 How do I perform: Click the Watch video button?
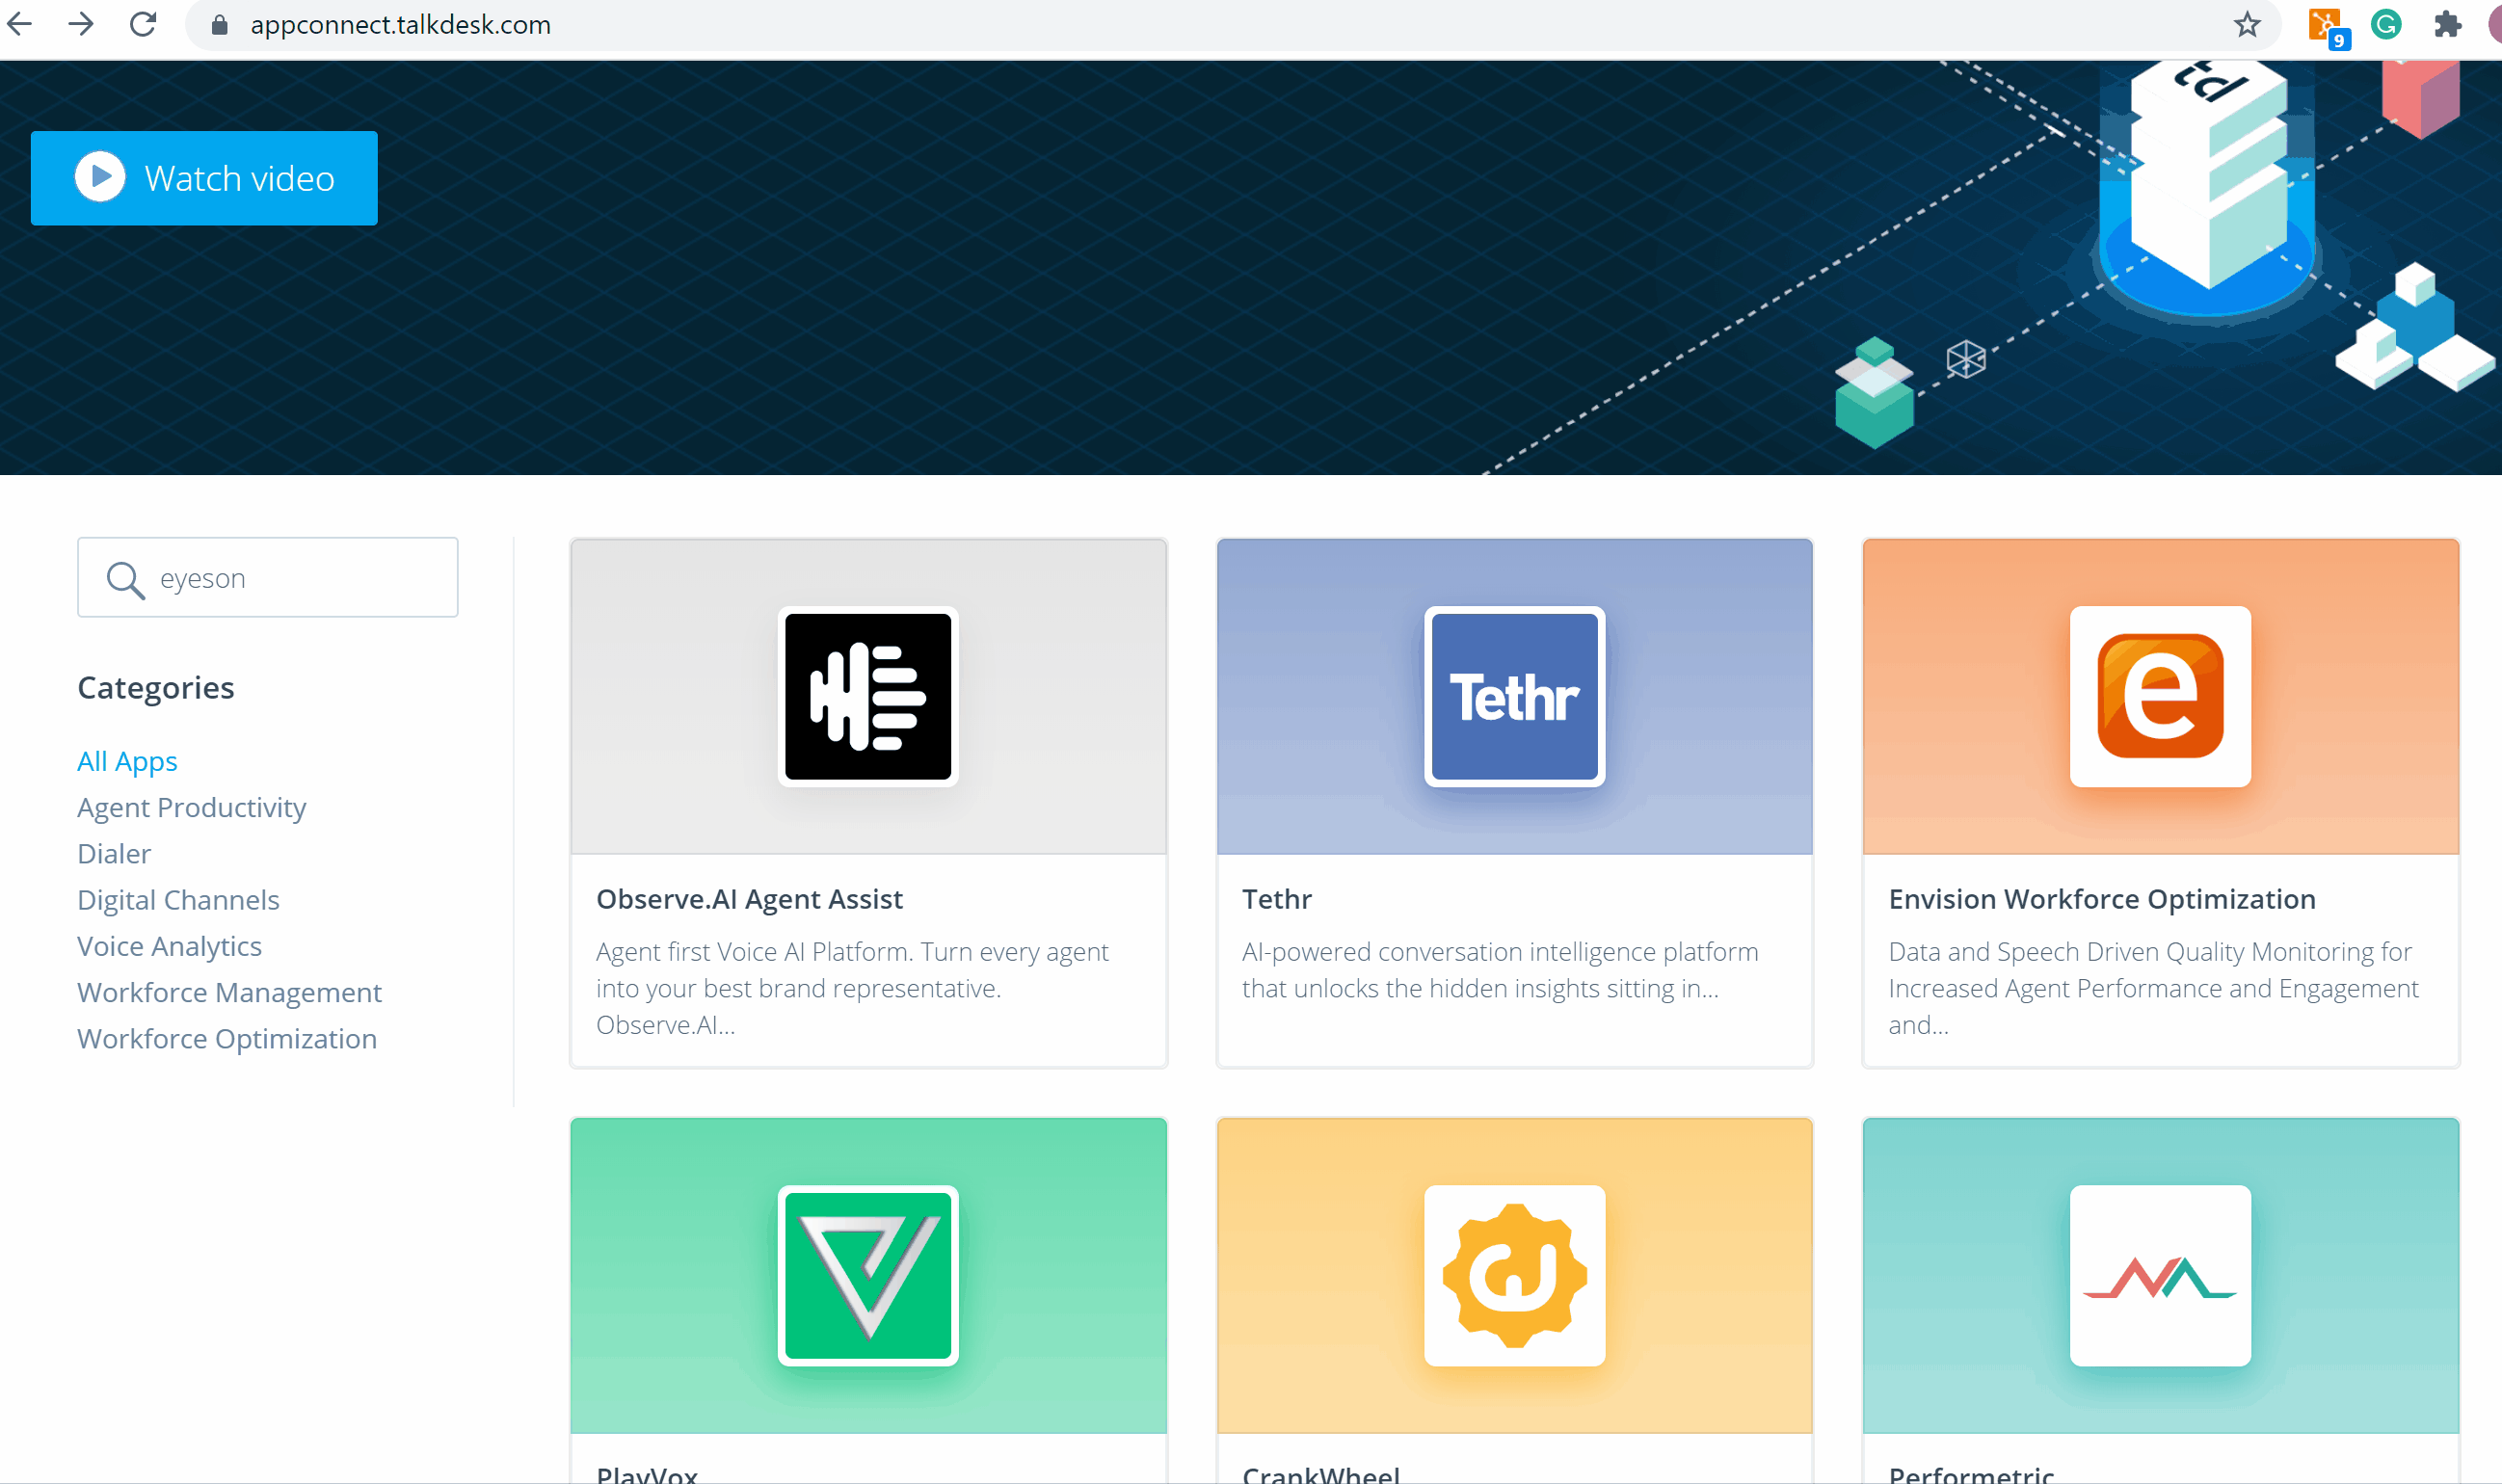tap(204, 178)
